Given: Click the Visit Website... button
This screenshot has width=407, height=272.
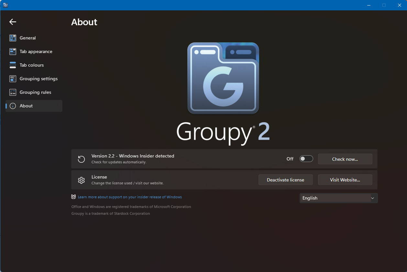Looking at the screenshot, I should (345, 180).
